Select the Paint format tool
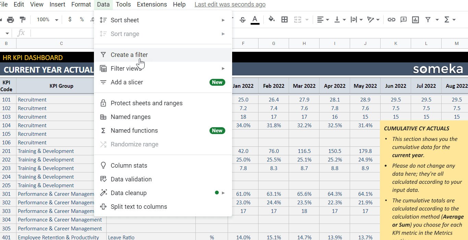468x240 pixels. pyautogui.click(x=23, y=20)
